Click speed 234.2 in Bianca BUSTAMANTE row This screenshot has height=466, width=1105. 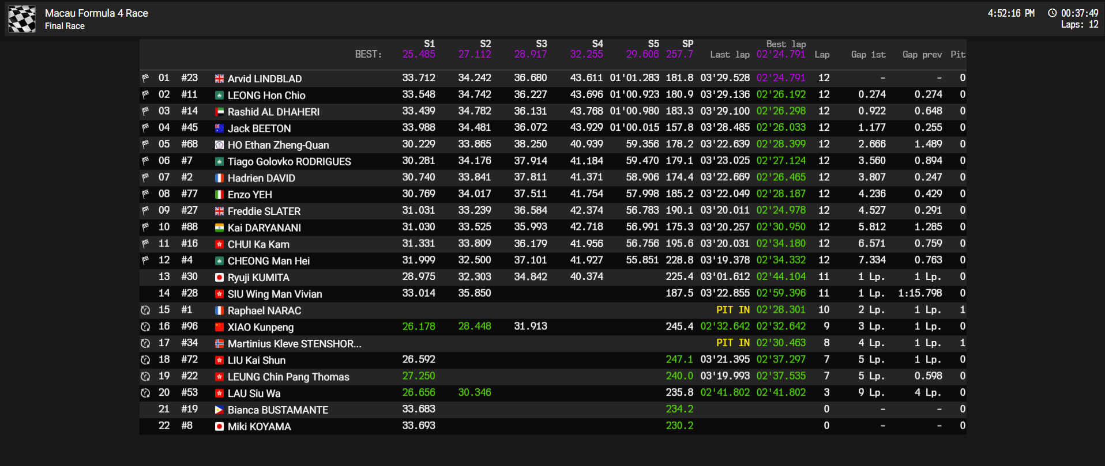tap(679, 409)
